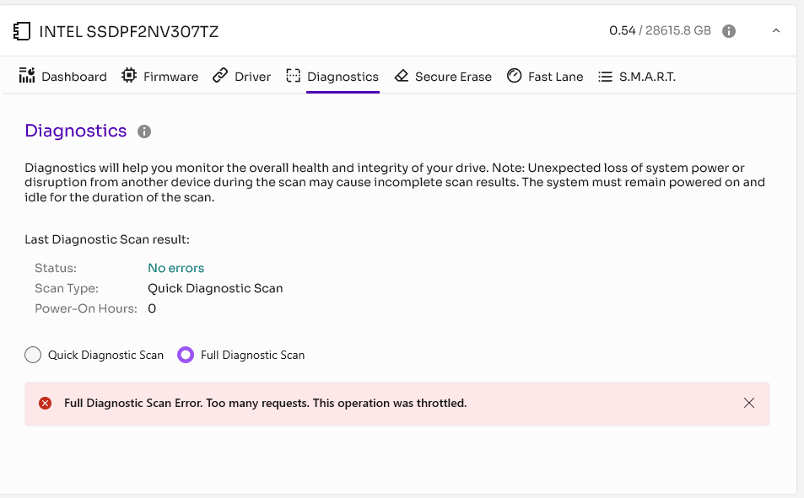The height and width of the screenshot is (498, 804).
Task: Click the 0.54 / 28615.8 GB capacity text
Action: point(660,30)
